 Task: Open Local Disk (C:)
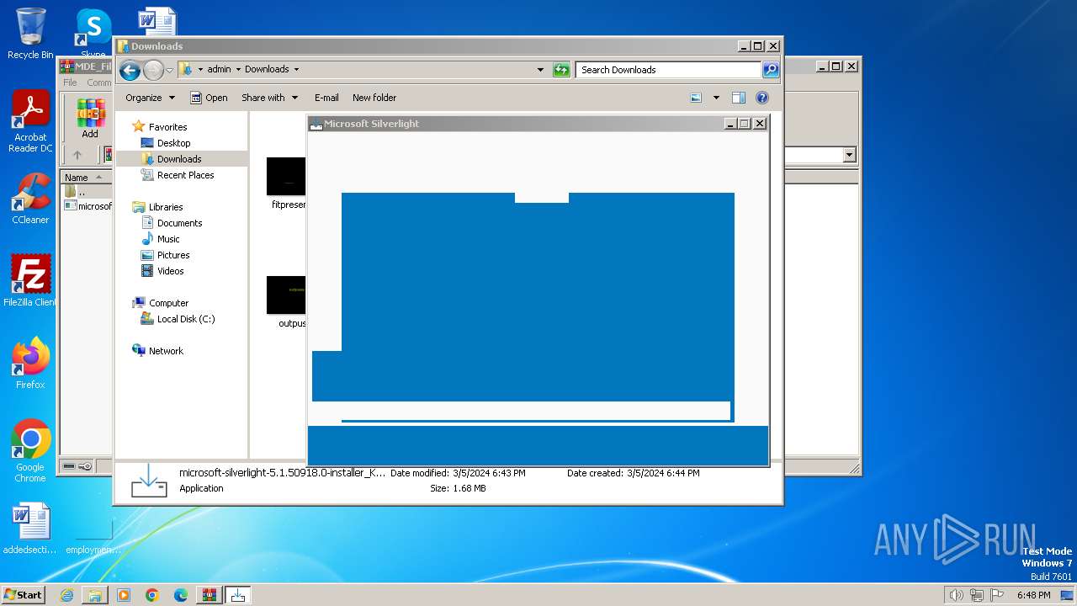pos(185,319)
